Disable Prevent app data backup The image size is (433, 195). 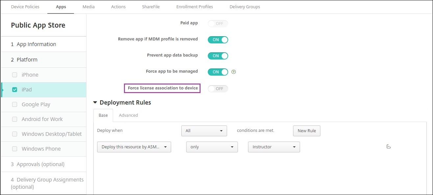218,56
